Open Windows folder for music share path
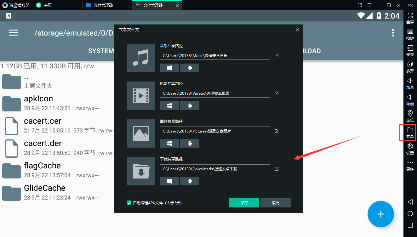This screenshot has height=237, width=417. pos(169,68)
